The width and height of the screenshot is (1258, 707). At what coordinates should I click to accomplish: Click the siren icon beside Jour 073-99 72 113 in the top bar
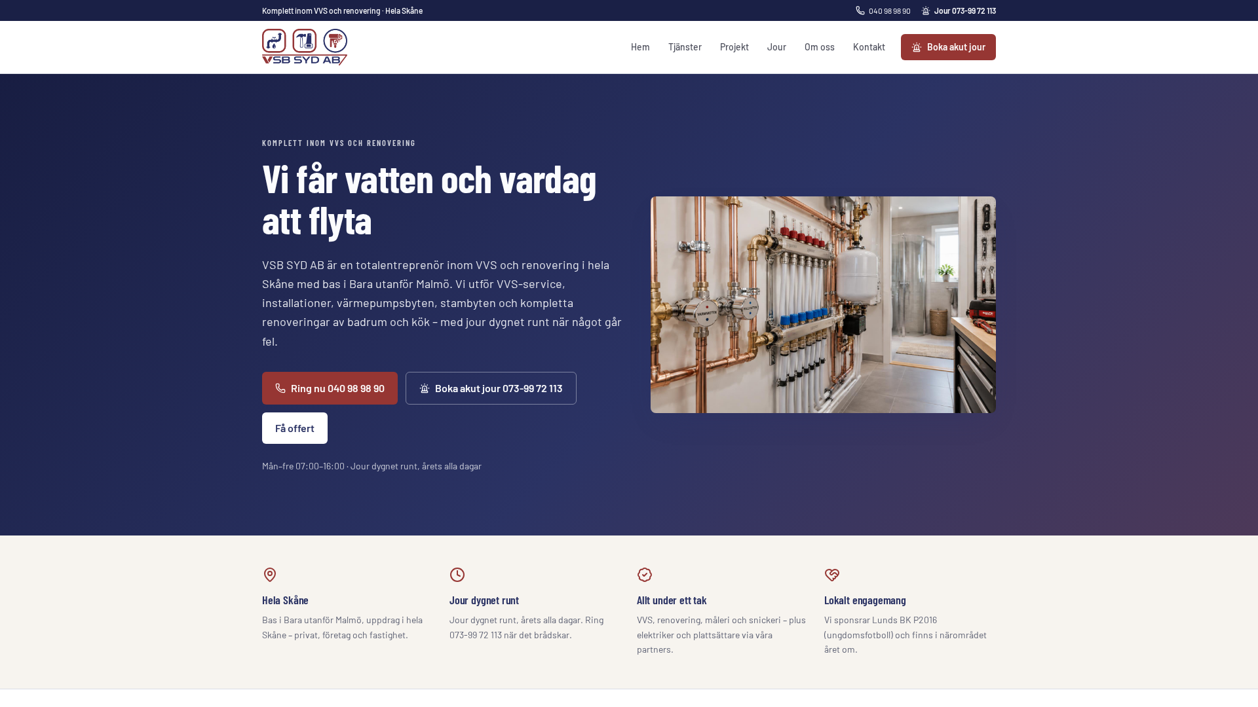(x=926, y=10)
